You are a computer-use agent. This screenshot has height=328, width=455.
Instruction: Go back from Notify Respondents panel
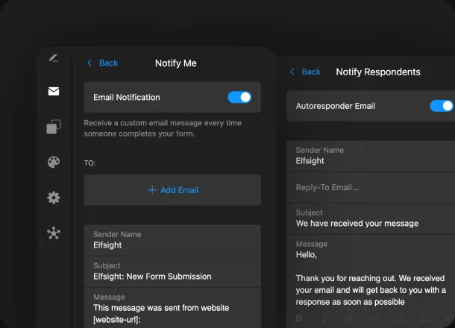305,72
